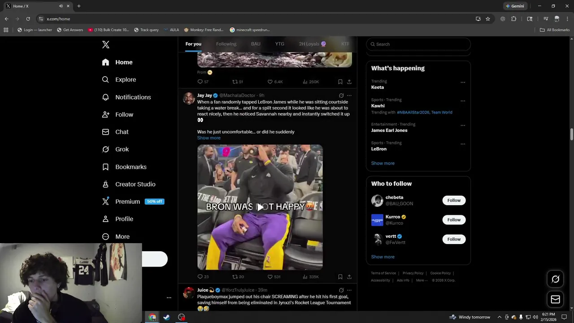Open #NBAAllStar2026 hashtag link
The height and width of the screenshot is (323, 574).
coord(413,112)
